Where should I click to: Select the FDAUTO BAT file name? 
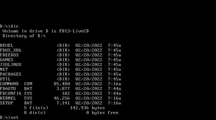16,89
